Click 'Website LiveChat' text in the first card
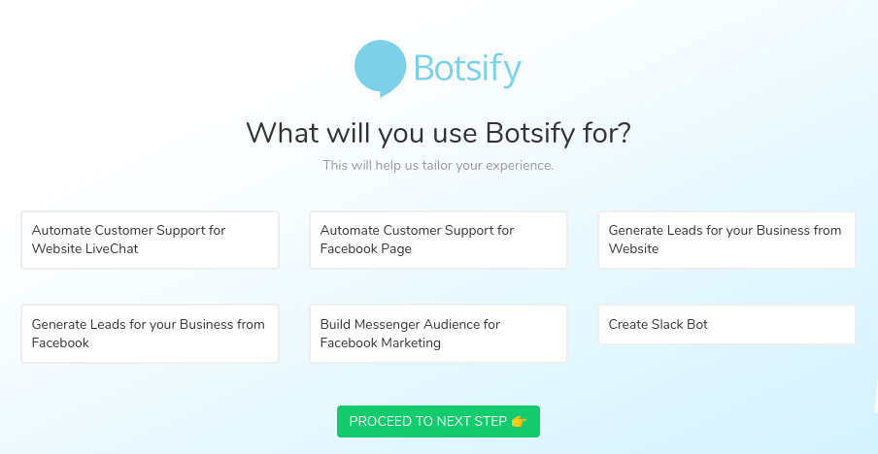 click(x=85, y=249)
